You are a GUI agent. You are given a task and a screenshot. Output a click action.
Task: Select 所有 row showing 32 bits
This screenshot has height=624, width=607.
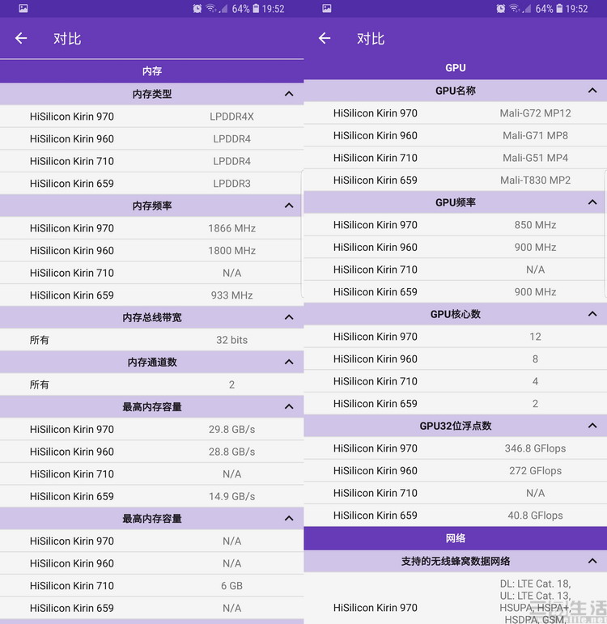151,340
